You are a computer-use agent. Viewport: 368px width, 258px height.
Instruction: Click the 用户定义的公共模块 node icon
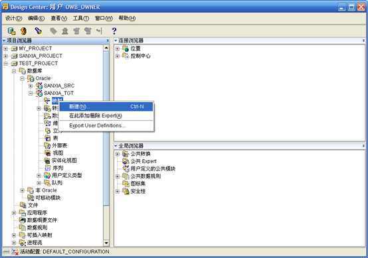(x=126, y=168)
